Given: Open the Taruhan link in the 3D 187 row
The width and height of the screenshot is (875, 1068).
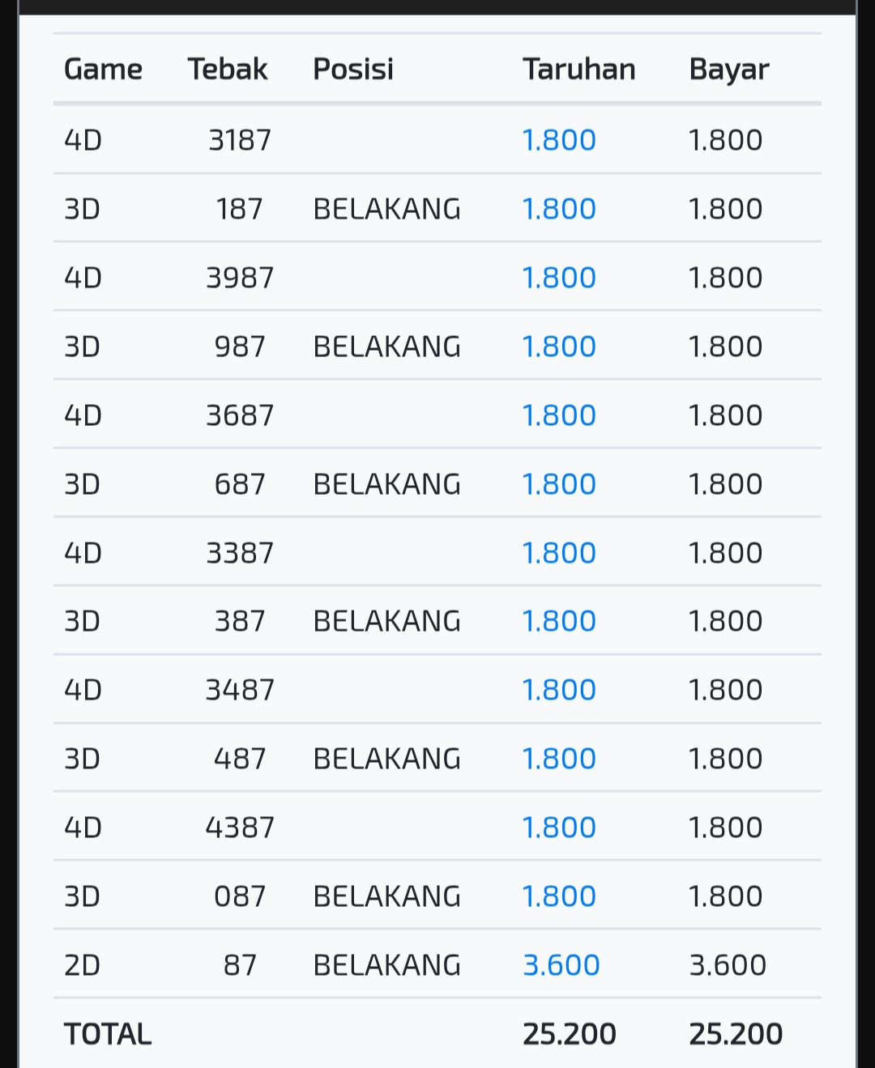Looking at the screenshot, I should pyautogui.click(x=559, y=209).
